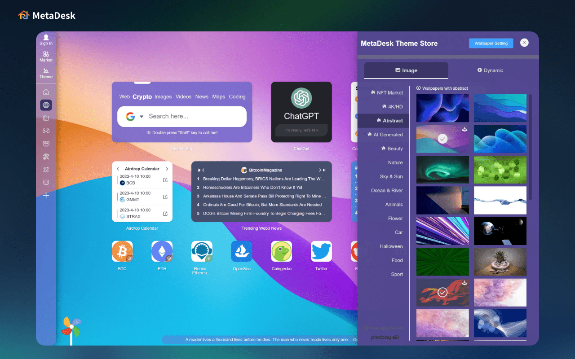Advance headlines with the news ticker next arrow
The height and width of the screenshot is (359, 575).
pos(320,170)
